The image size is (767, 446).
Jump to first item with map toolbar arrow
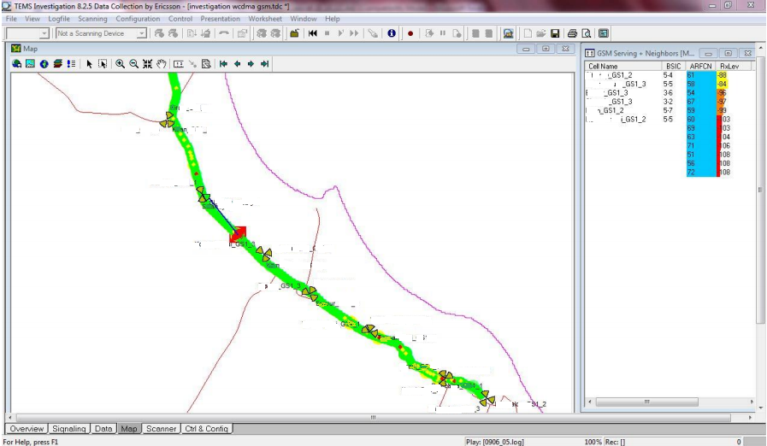(x=223, y=63)
